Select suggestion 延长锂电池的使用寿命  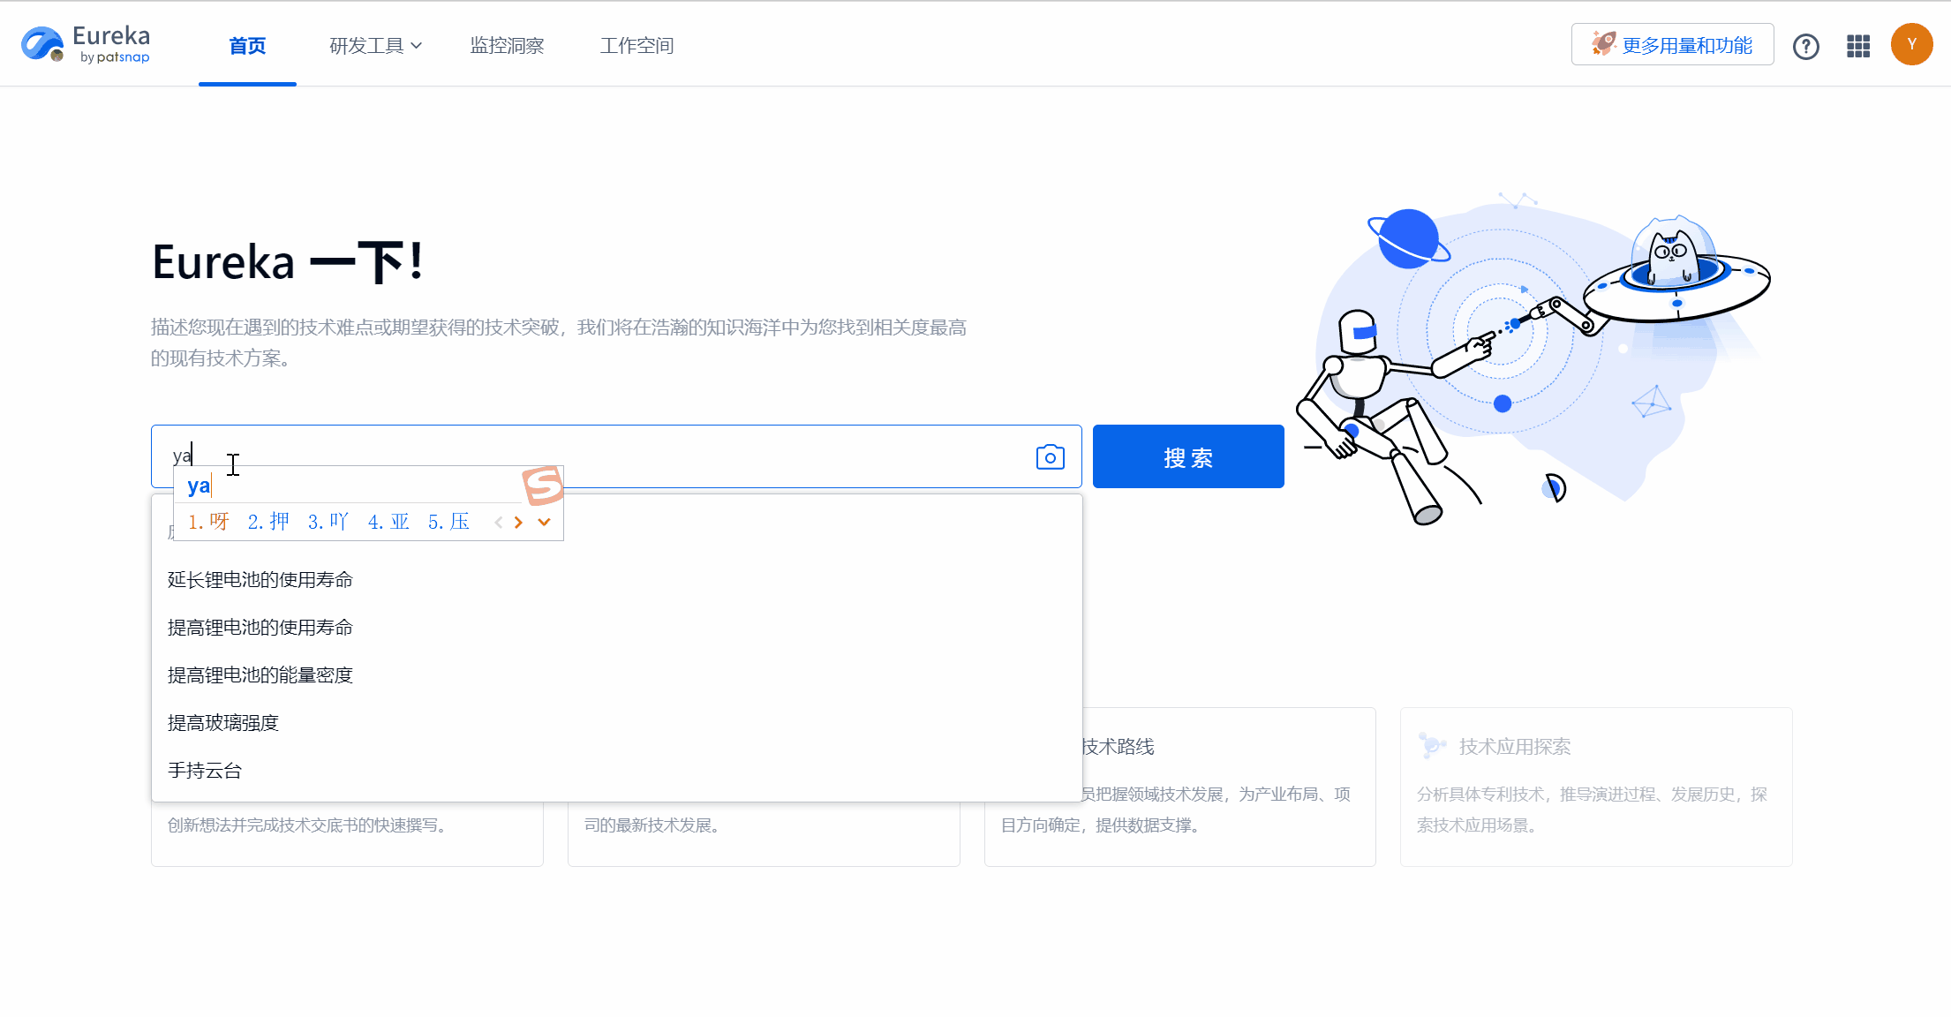pyautogui.click(x=260, y=580)
